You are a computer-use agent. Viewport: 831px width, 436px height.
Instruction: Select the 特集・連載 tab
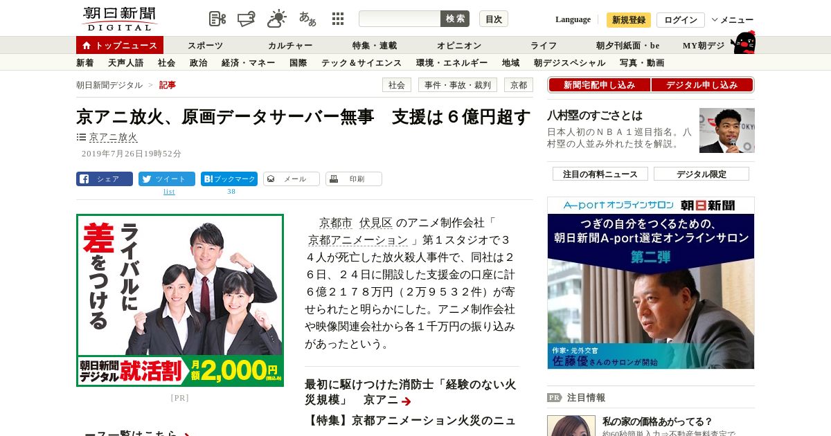[x=375, y=46]
